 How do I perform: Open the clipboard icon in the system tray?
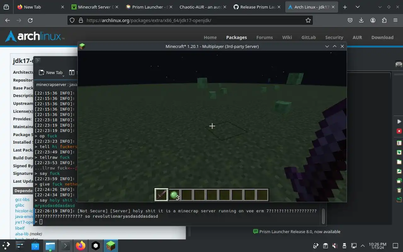(x=326, y=246)
